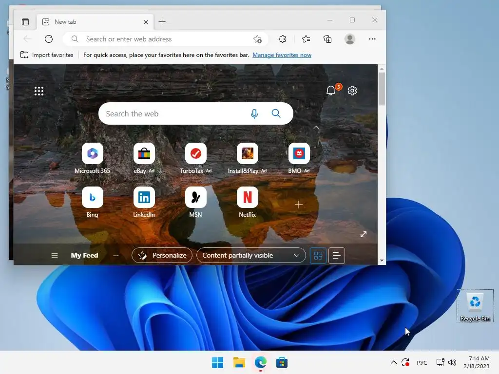Expand Content partially visible dropdown
The width and height of the screenshot is (499, 374).
251,255
